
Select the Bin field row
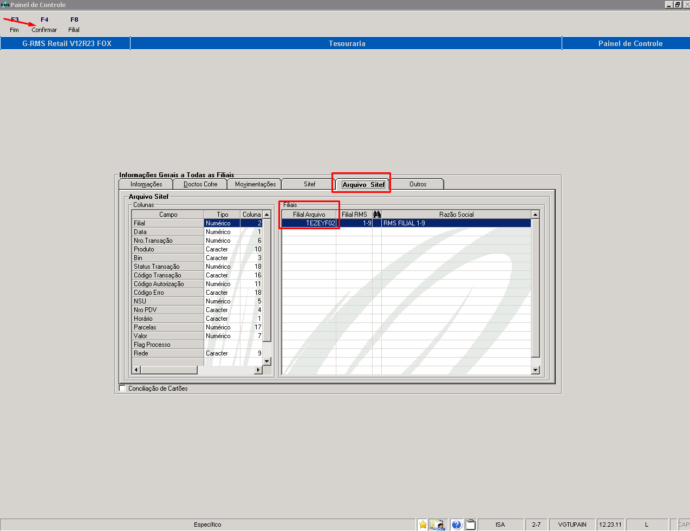coord(168,258)
